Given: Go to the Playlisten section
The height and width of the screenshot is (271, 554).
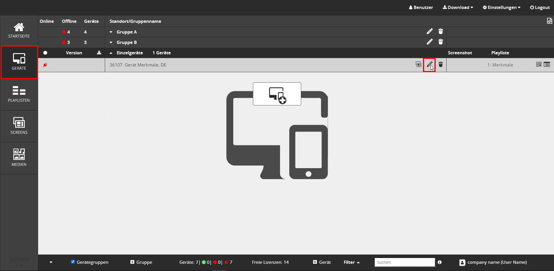Looking at the screenshot, I should point(19,94).
